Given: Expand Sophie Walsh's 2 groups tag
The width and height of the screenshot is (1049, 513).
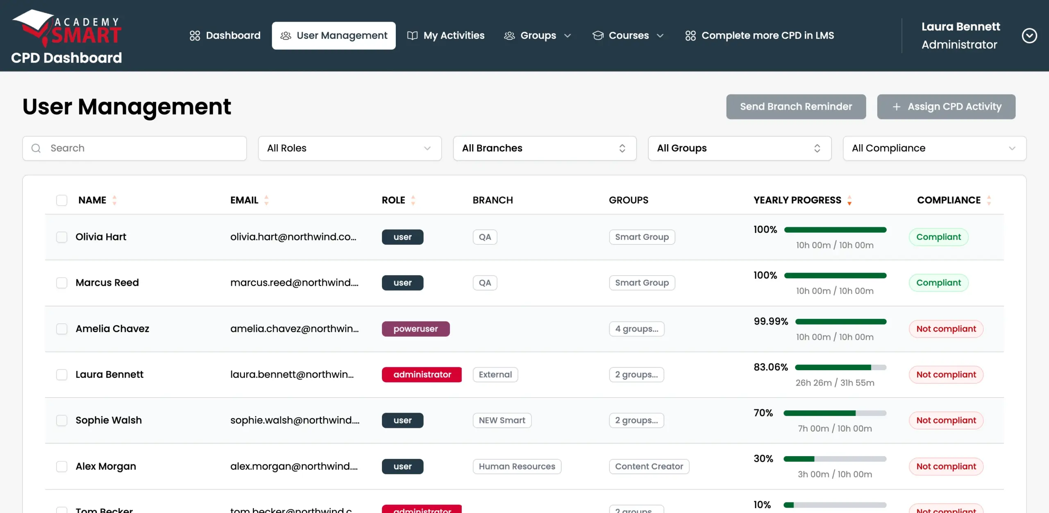Looking at the screenshot, I should point(636,420).
